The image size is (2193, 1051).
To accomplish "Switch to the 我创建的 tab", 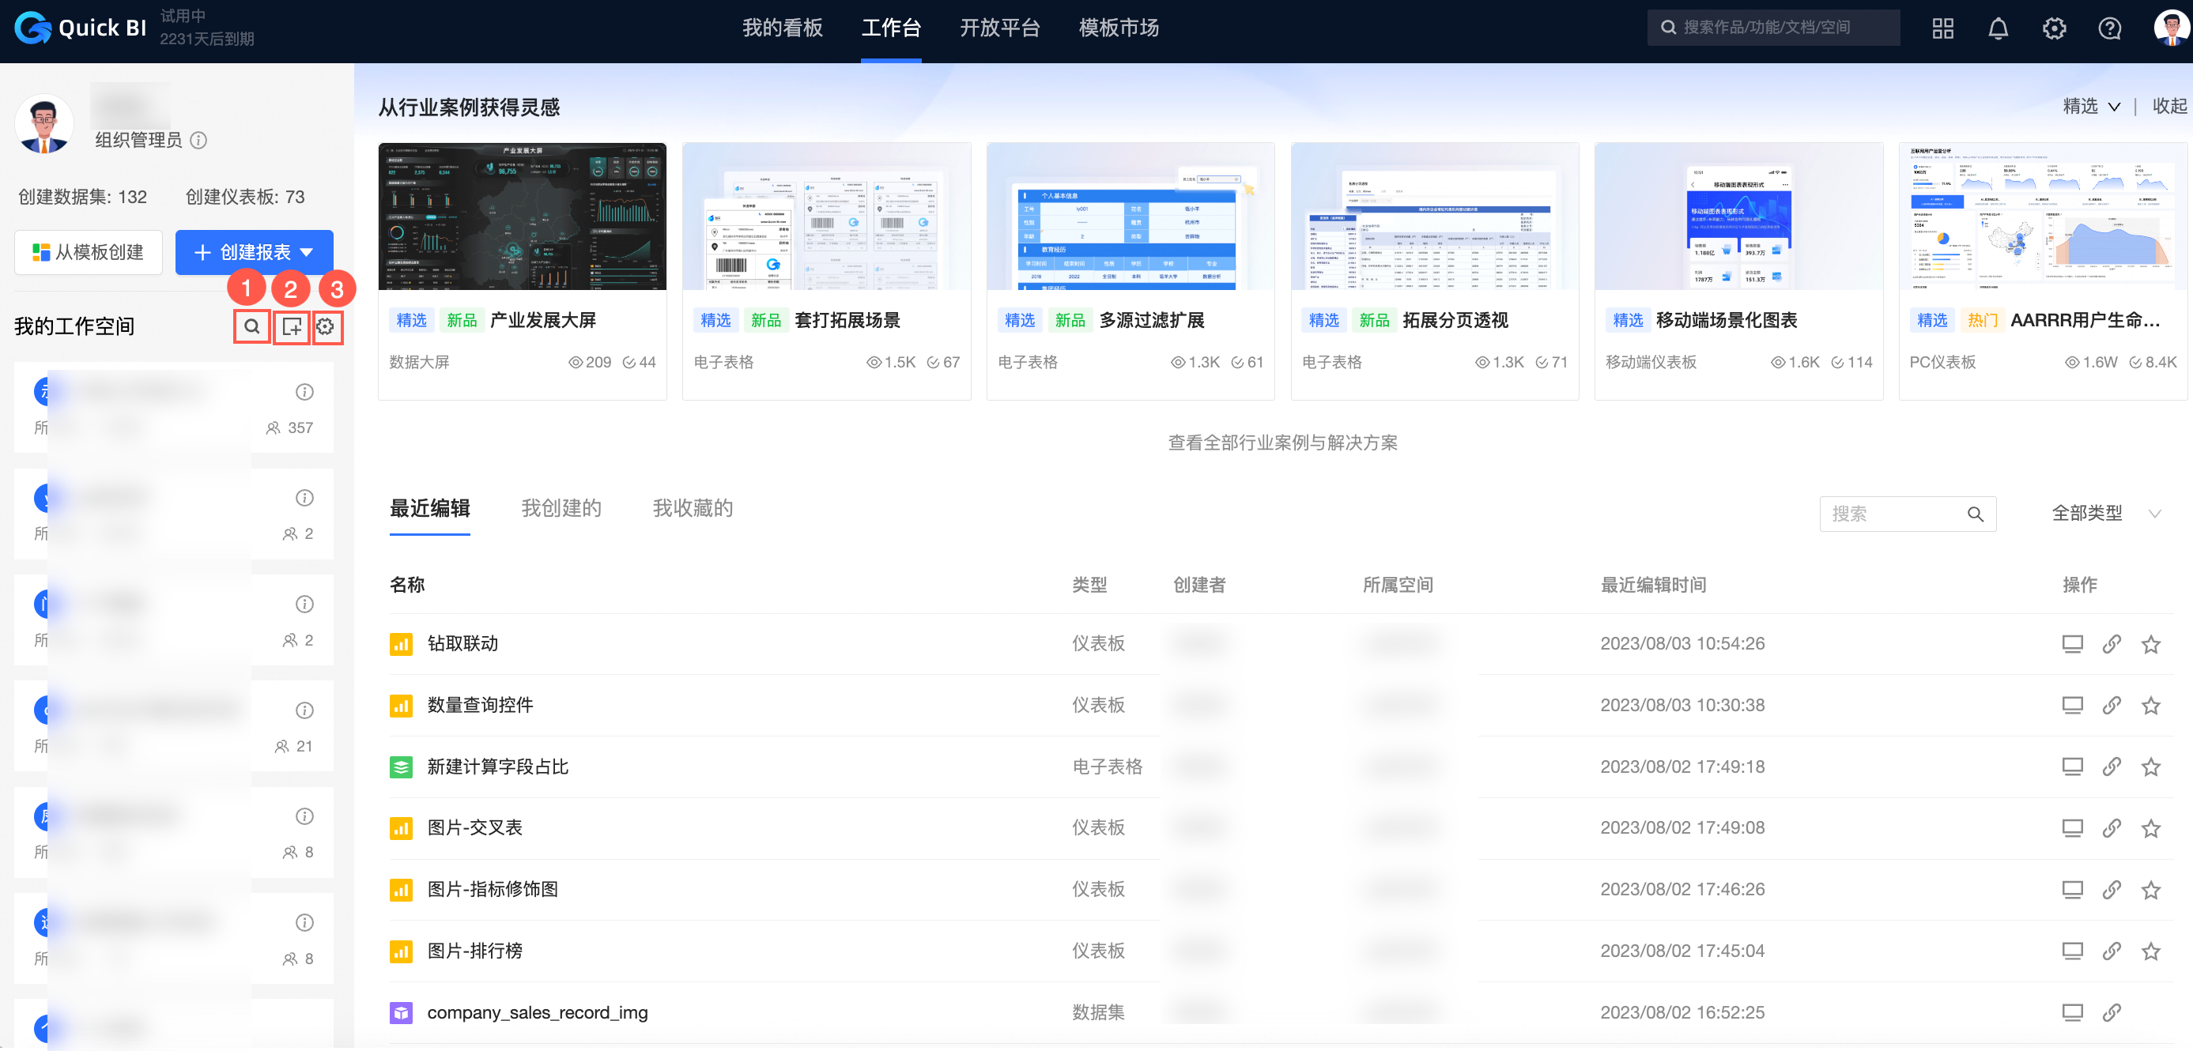I will click(x=561, y=508).
